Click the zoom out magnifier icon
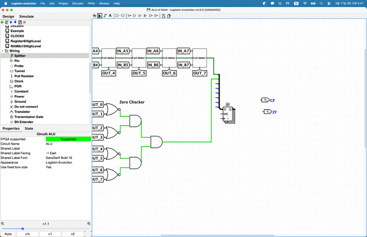367x237 pixels. point(3,224)
